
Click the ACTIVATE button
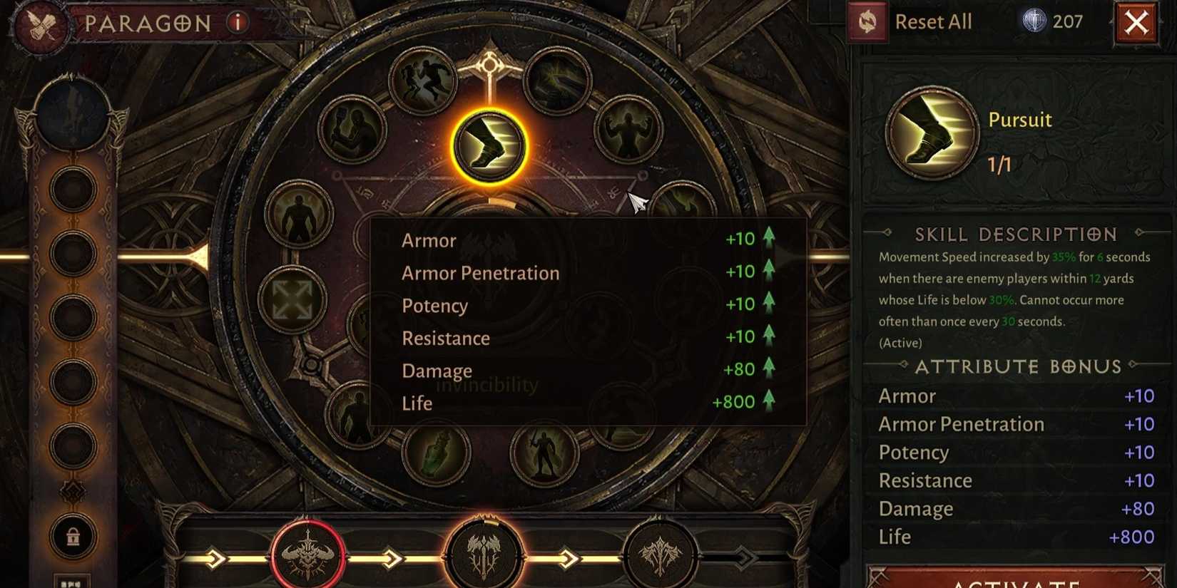tap(1014, 579)
